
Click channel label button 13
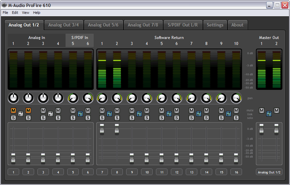(x=192, y=172)
